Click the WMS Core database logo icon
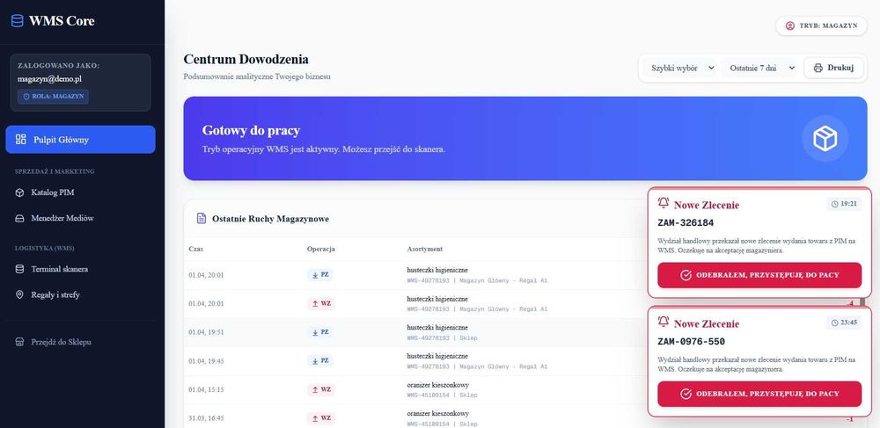This screenshot has height=428, width=880. pyautogui.click(x=18, y=21)
